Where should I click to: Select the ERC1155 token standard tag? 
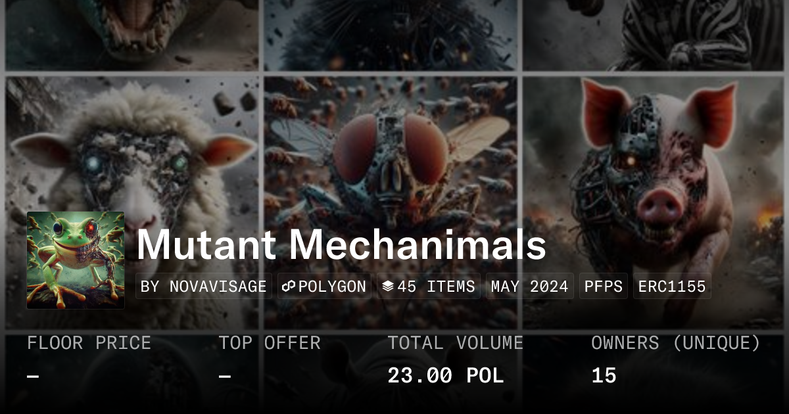tap(672, 287)
